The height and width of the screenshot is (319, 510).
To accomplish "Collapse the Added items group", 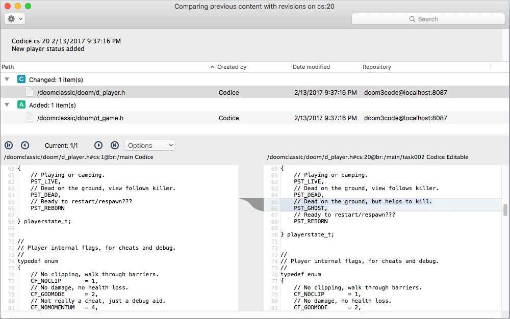I will pyautogui.click(x=7, y=105).
